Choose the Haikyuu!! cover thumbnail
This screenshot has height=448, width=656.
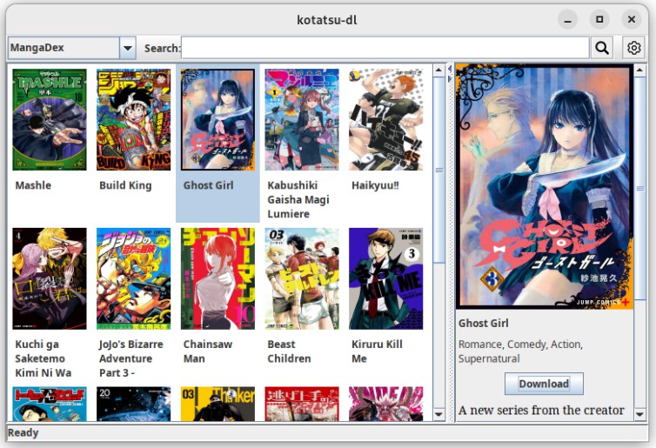coord(385,120)
